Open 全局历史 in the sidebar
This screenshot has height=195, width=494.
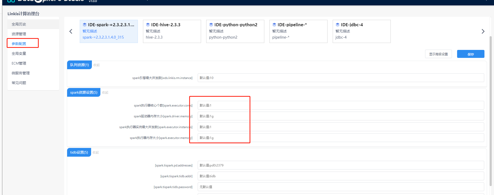33,24
